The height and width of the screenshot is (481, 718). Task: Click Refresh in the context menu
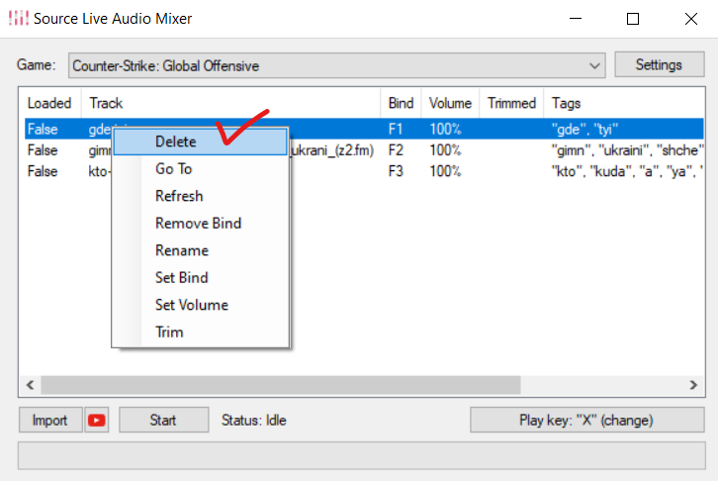point(179,196)
